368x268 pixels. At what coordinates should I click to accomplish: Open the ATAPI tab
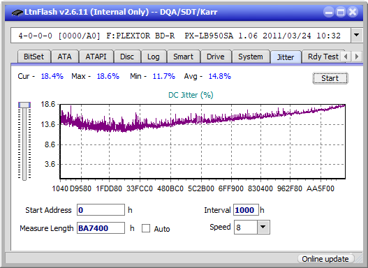96,57
